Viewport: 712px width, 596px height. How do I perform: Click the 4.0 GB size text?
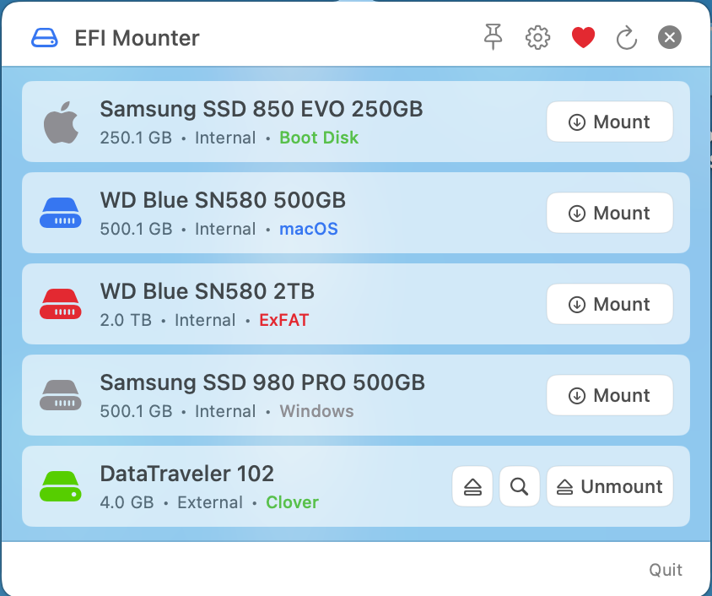click(x=127, y=502)
